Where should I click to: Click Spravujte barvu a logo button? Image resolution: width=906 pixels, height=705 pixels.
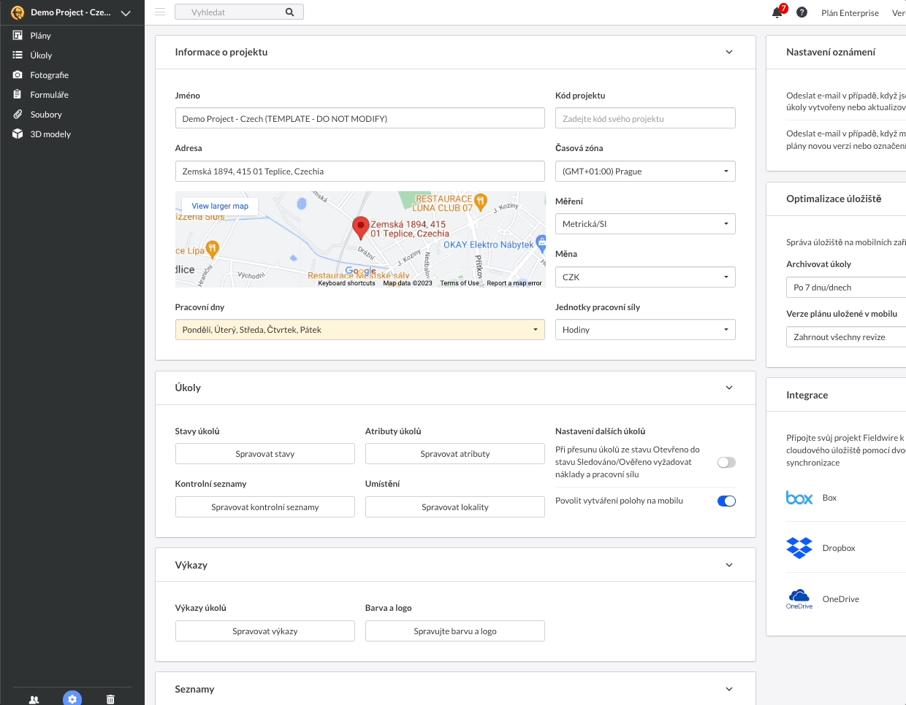(x=455, y=631)
